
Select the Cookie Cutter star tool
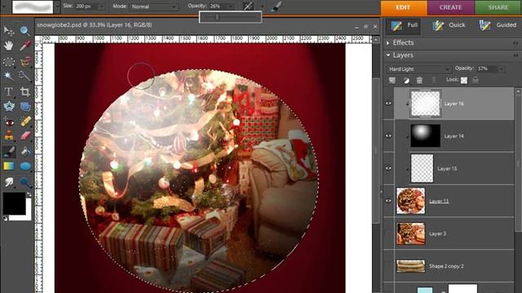coord(9,107)
